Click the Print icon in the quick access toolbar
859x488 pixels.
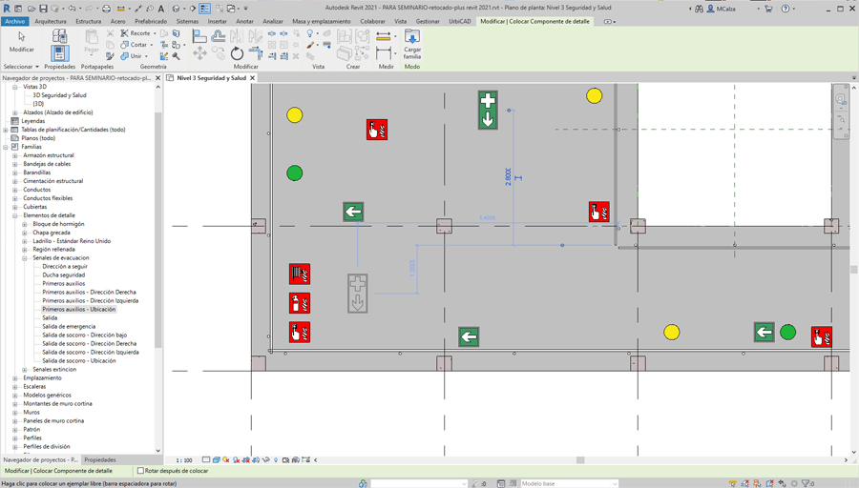106,9
